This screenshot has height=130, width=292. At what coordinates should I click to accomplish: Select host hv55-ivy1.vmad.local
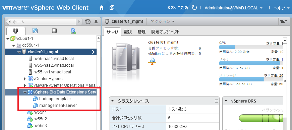point(52,72)
